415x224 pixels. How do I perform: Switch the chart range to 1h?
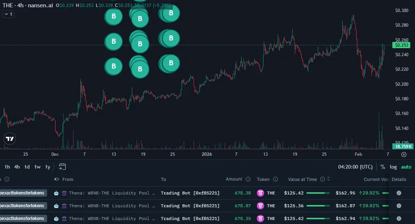pyautogui.click(x=7, y=167)
